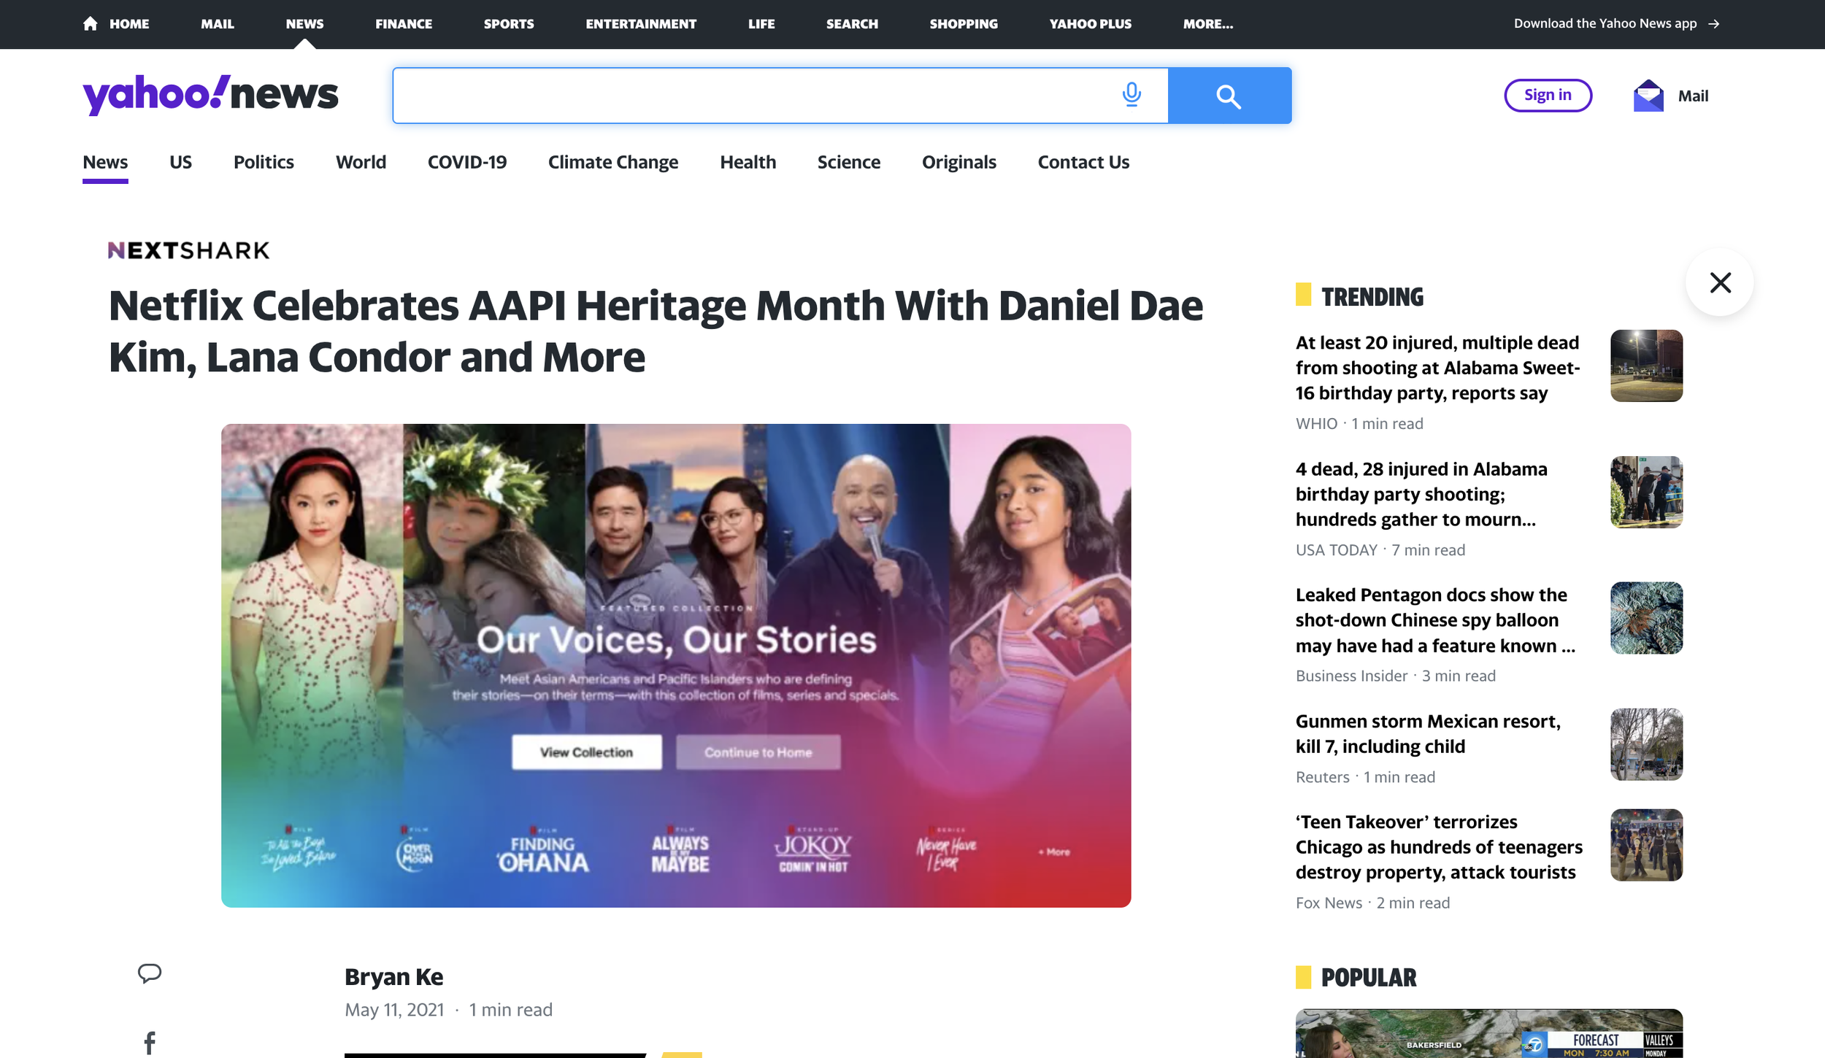Share article via Facebook icon

[x=150, y=1043]
